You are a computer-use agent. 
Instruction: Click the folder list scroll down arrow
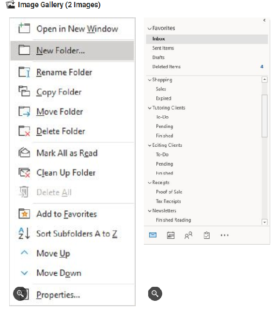pos(264,222)
